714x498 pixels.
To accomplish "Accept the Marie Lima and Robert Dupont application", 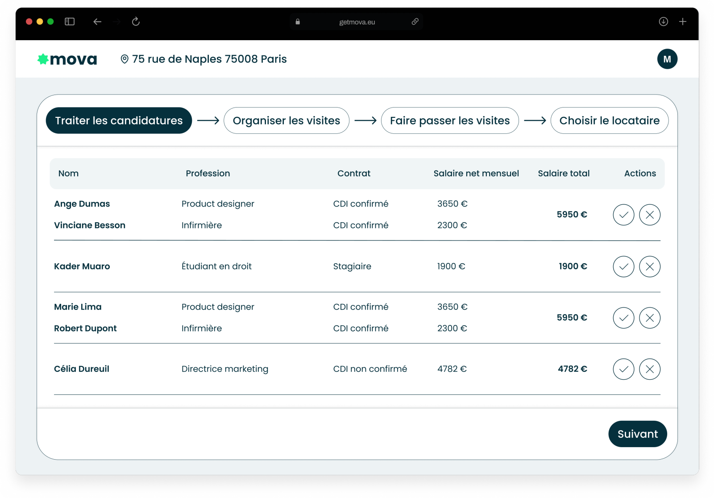I will (623, 318).
